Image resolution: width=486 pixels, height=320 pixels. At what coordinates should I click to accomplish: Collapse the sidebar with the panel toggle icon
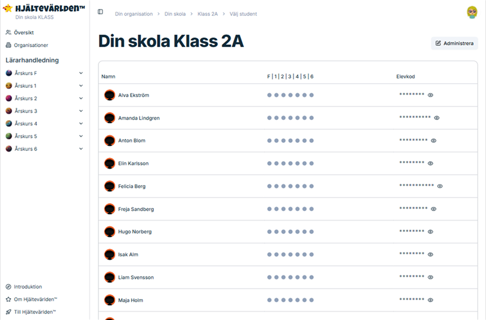(x=100, y=12)
